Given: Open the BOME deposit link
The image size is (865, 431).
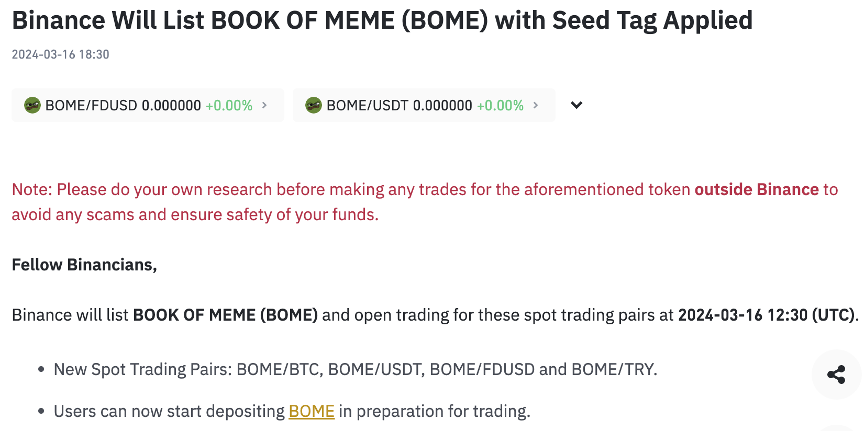Looking at the screenshot, I should coord(312,411).
